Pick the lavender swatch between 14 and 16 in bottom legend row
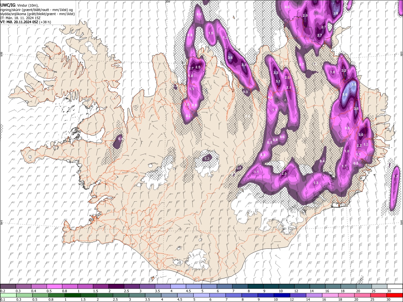This screenshot has width=403, height=302. pos(314,295)
